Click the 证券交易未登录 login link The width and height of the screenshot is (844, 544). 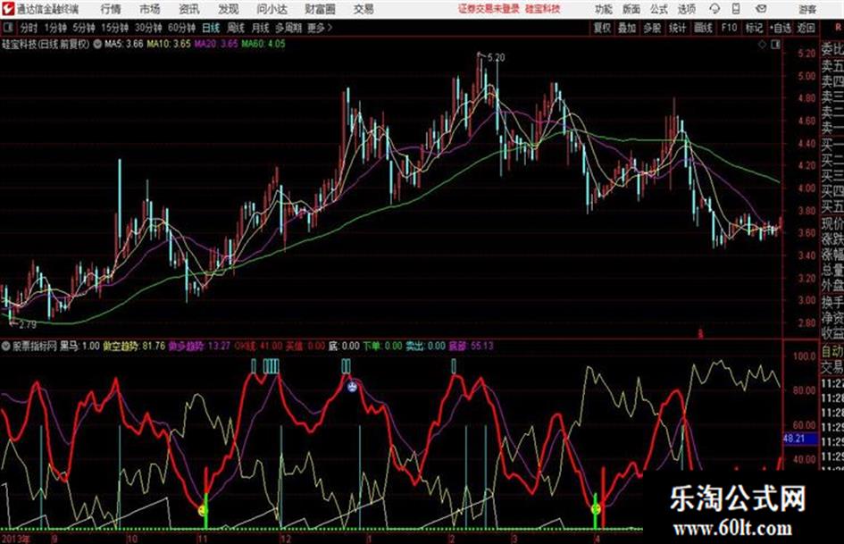pos(489,9)
